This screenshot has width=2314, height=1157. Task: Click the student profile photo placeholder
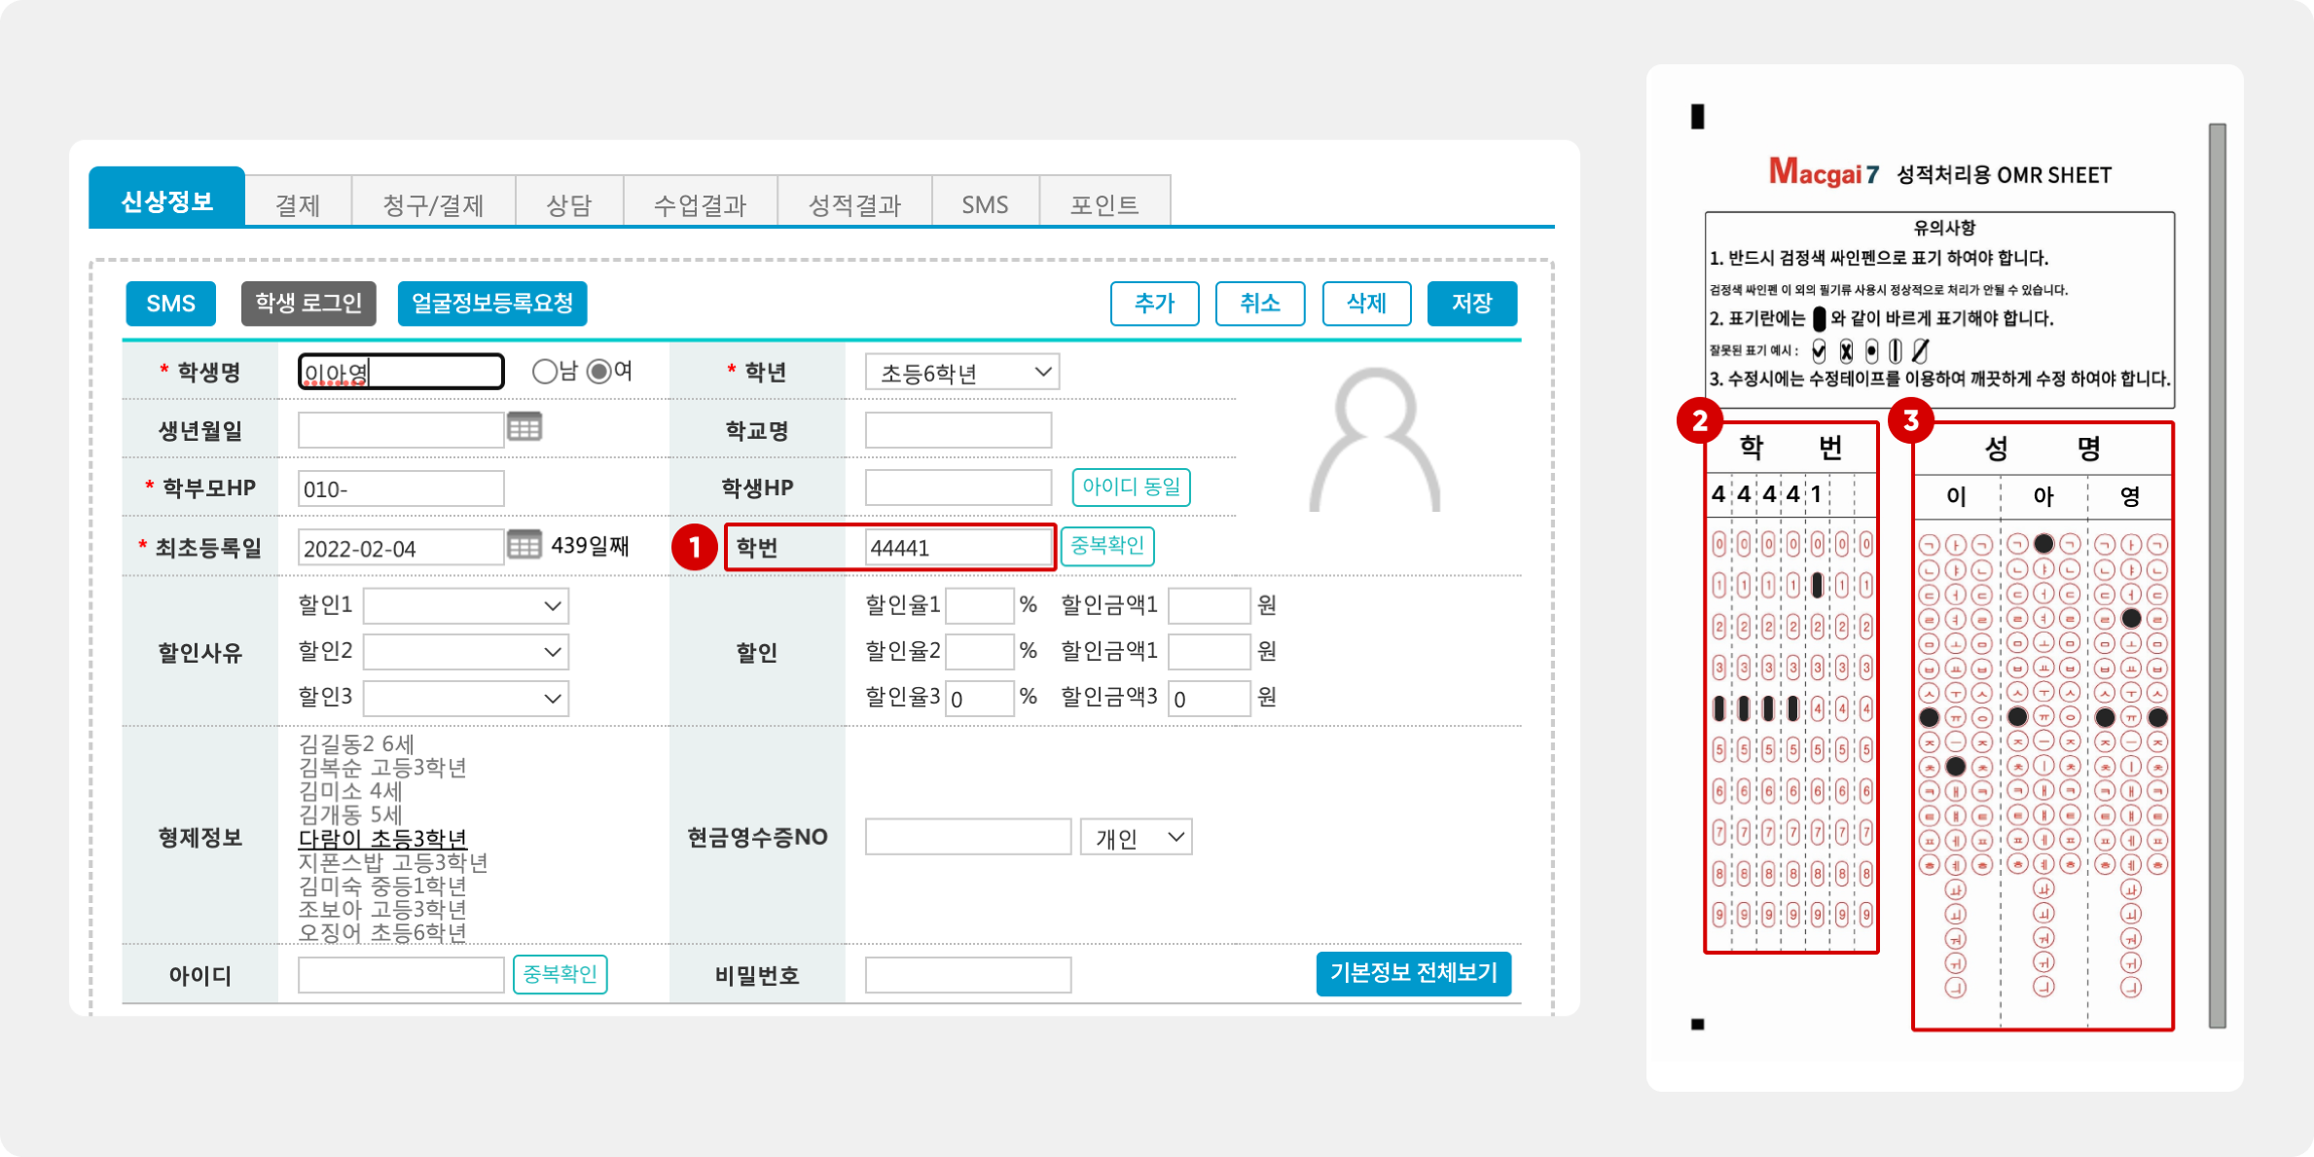1374,440
